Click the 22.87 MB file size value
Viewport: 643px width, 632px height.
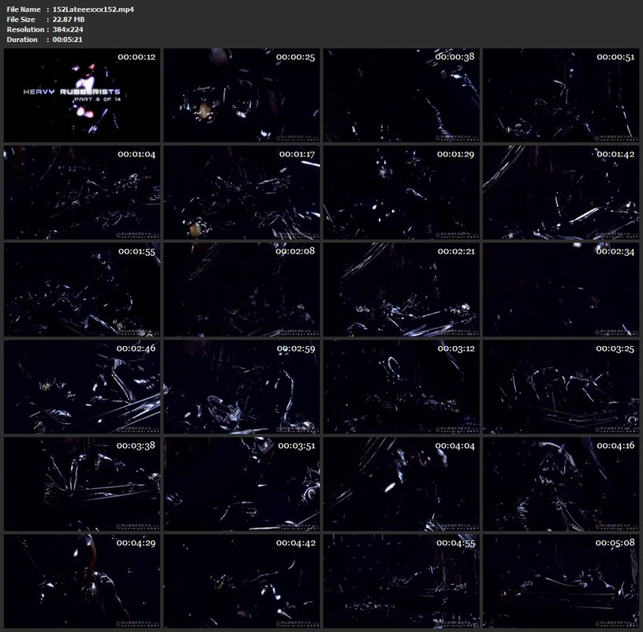click(69, 19)
